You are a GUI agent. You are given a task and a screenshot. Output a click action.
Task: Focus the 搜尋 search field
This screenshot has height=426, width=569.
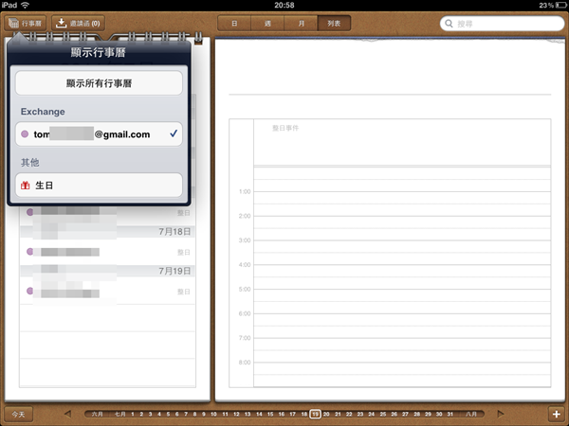click(503, 24)
